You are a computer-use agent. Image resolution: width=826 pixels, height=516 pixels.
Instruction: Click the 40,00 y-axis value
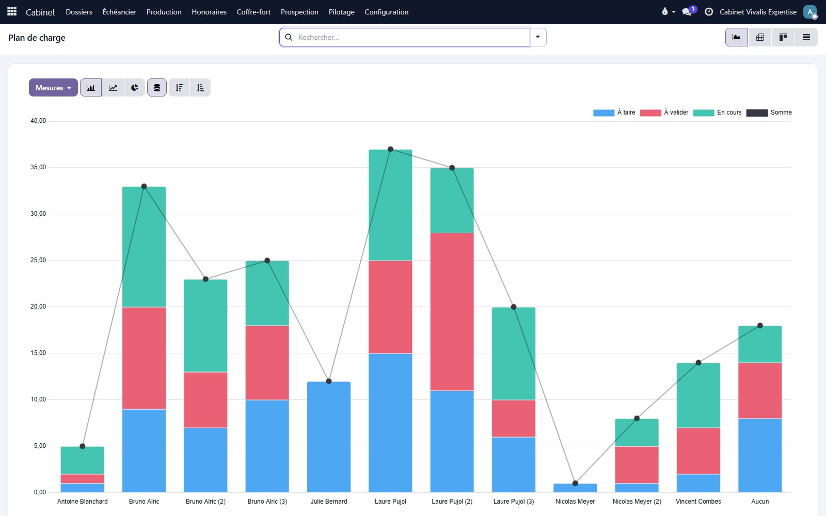(38, 121)
